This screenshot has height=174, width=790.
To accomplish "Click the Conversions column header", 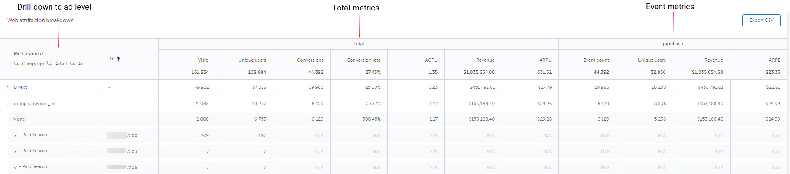I will (310, 60).
